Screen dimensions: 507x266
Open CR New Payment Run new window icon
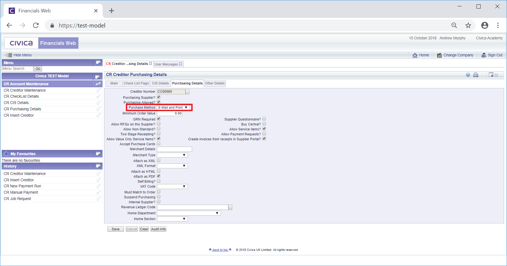point(98,186)
